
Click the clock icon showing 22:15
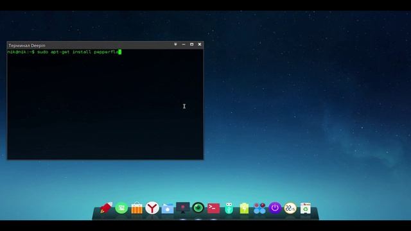click(290, 208)
